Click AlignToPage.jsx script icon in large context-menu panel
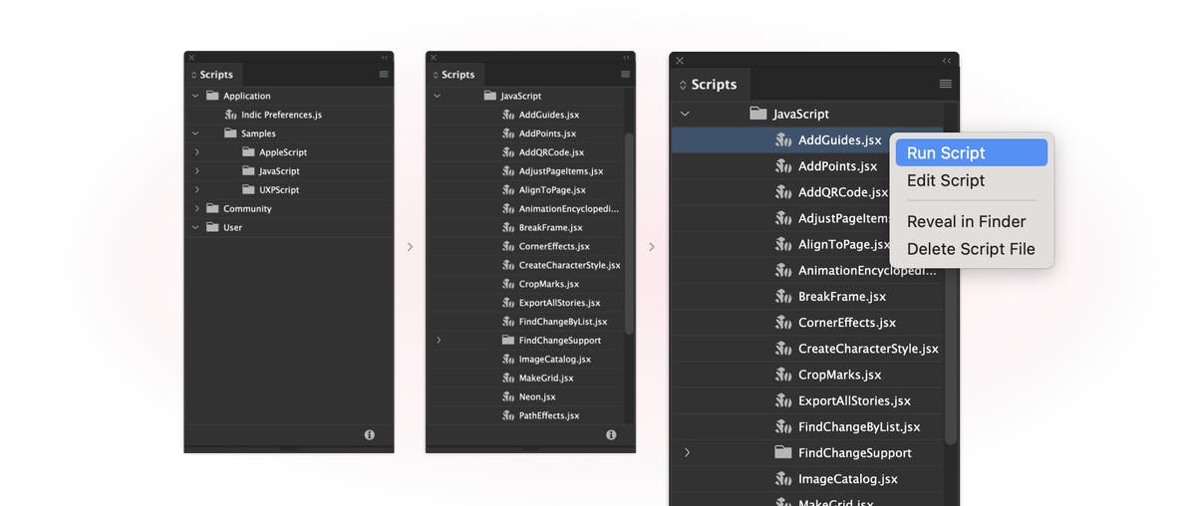This screenshot has width=1196, height=506. [783, 244]
